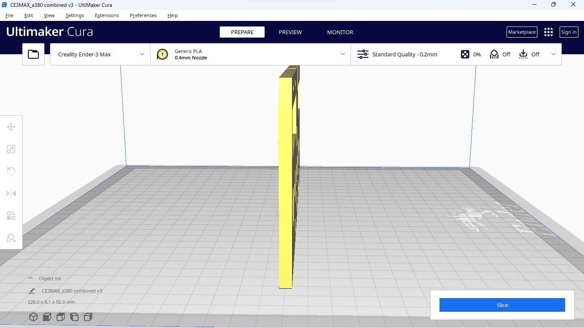Switch to the PREVIEW stage tab

point(290,32)
